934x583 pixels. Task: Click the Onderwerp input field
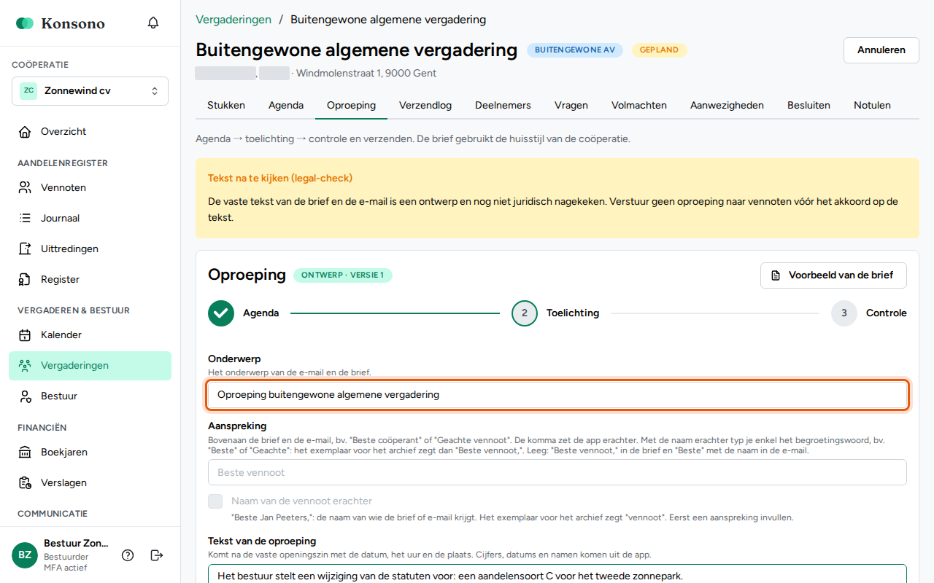click(x=557, y=395)
